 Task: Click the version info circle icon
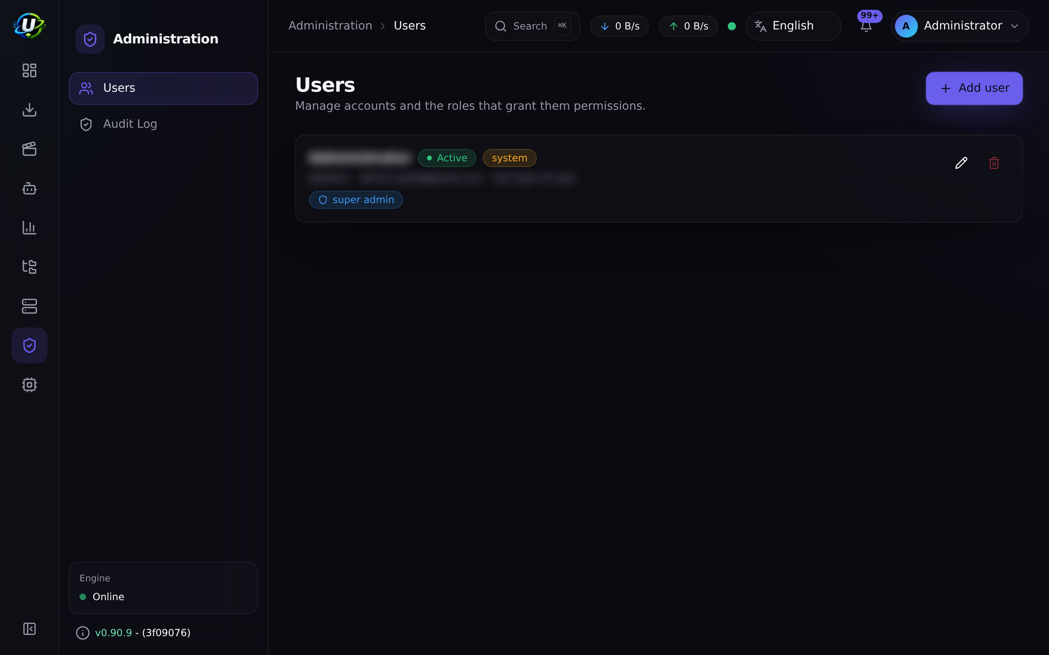[x=82, y=633]
